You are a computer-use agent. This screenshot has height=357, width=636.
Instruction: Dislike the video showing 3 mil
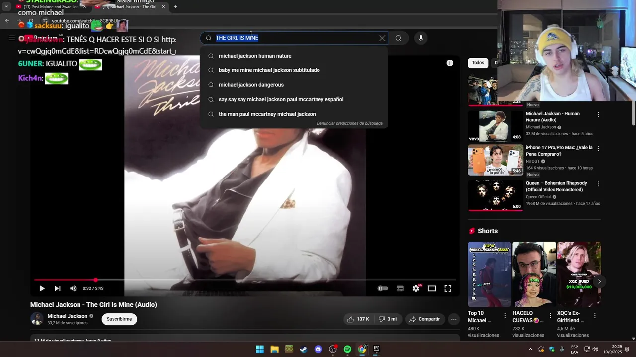pyautogui.click(x=388, y=319)
